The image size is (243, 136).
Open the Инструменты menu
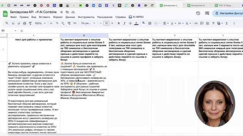(x=86, y=17)
